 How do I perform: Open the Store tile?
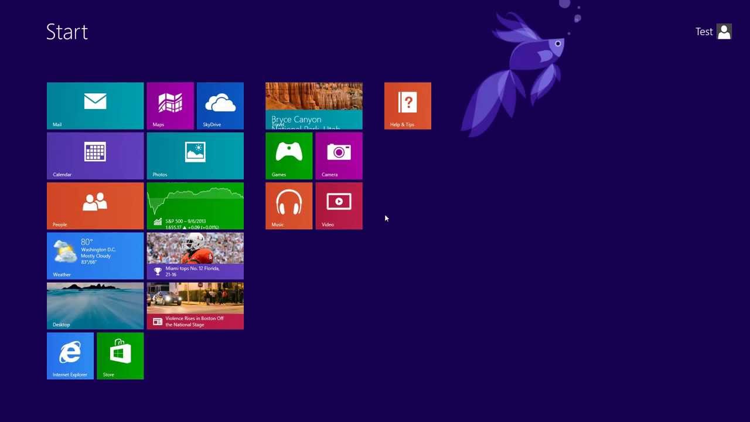(120, 356)
